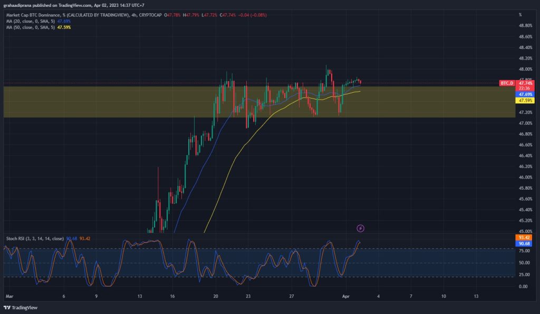This screenshot has width=540, height=314.
Task: Click the 16 date label on time axis
Action: (172, 296)
